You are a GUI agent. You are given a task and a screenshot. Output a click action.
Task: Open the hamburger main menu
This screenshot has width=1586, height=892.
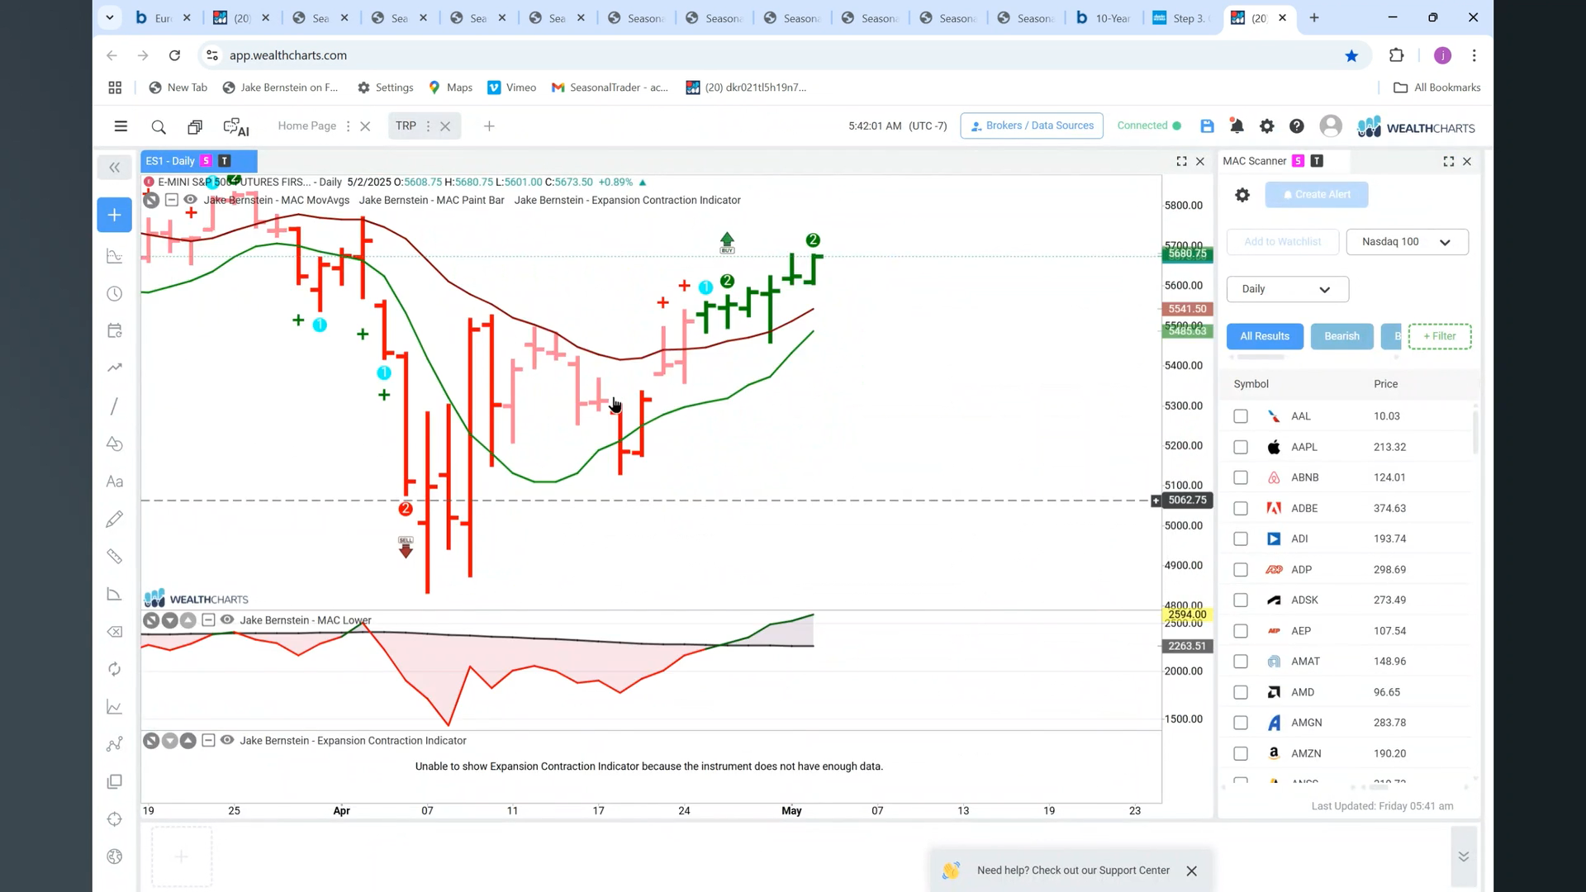coord(121,126)
